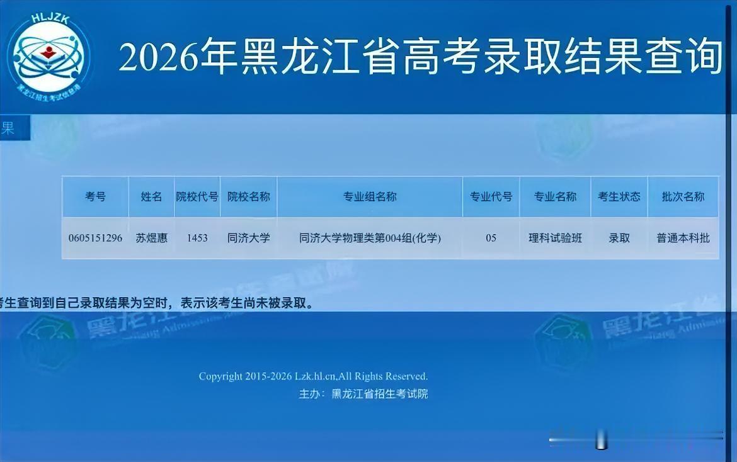
Task: Click the 专业名称 column header
Action: click(x=555, y=197)
